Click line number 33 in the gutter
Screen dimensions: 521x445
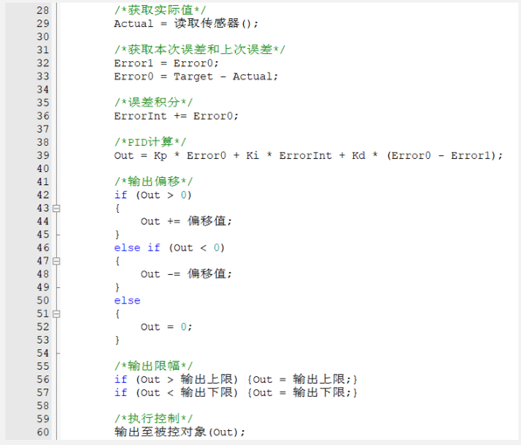tap(43, 77)
